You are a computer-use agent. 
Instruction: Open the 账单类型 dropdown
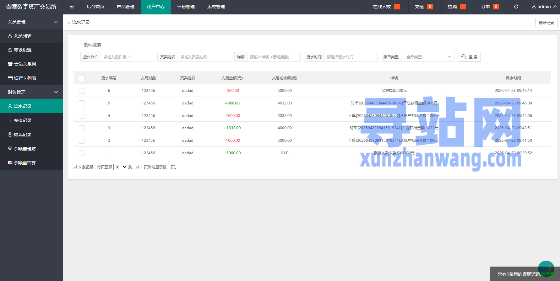pos(428,57)
